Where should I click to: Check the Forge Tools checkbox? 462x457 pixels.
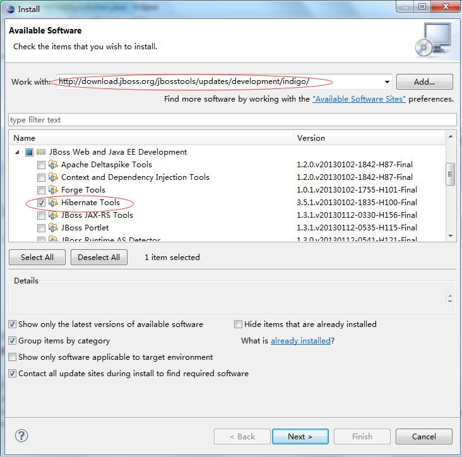pos(41,190)
